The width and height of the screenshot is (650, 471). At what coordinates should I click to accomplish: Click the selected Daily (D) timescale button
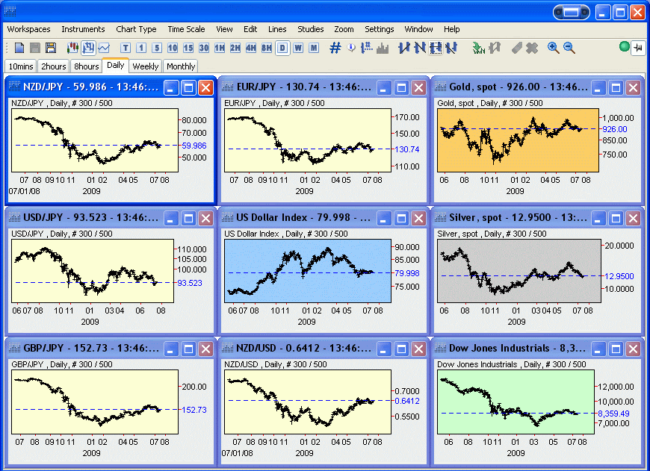coord(282,48)
